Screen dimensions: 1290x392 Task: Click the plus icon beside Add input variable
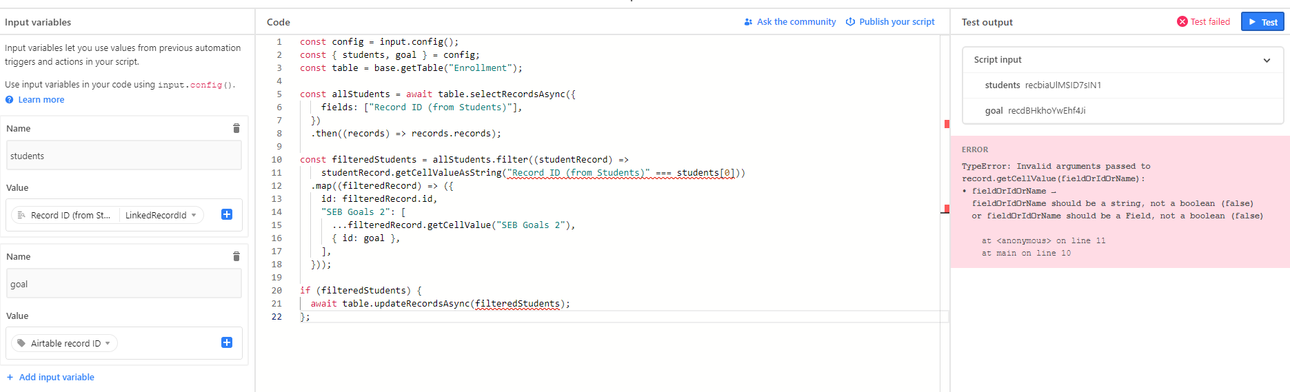pyautogui.click(x=10, y=377)
